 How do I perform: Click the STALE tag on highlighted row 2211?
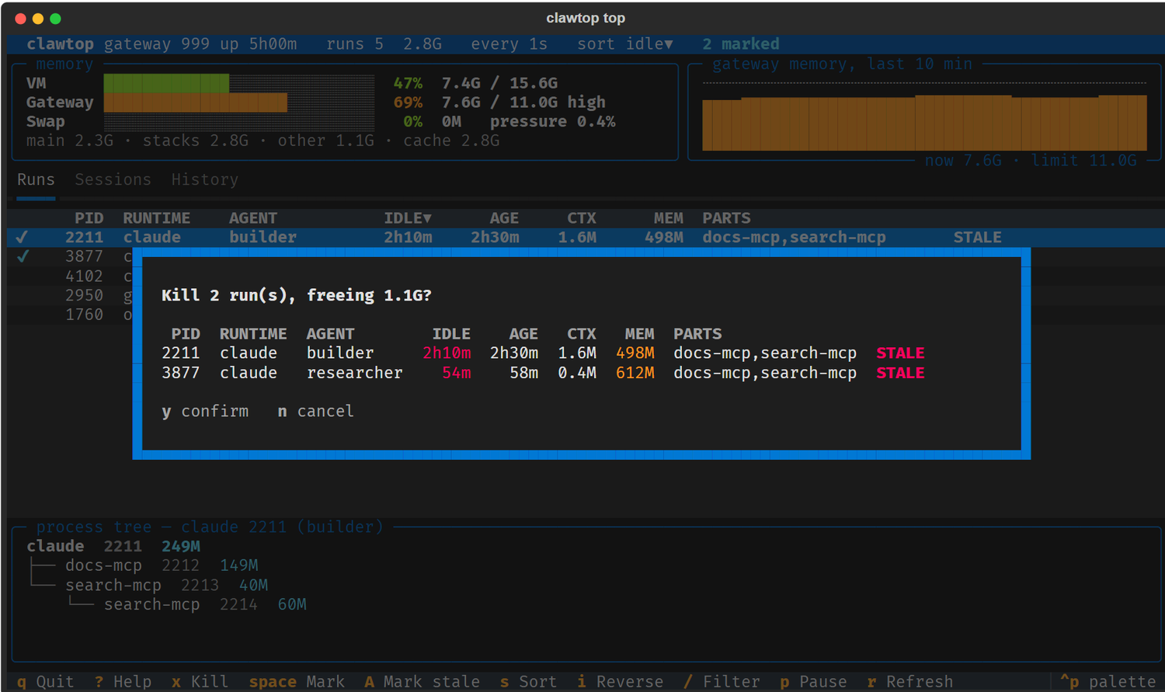pos(977,237)
